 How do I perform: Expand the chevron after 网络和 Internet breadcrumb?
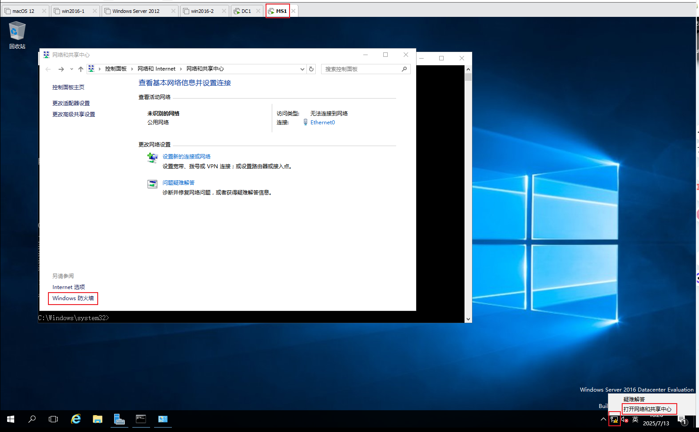coord(181,69)
